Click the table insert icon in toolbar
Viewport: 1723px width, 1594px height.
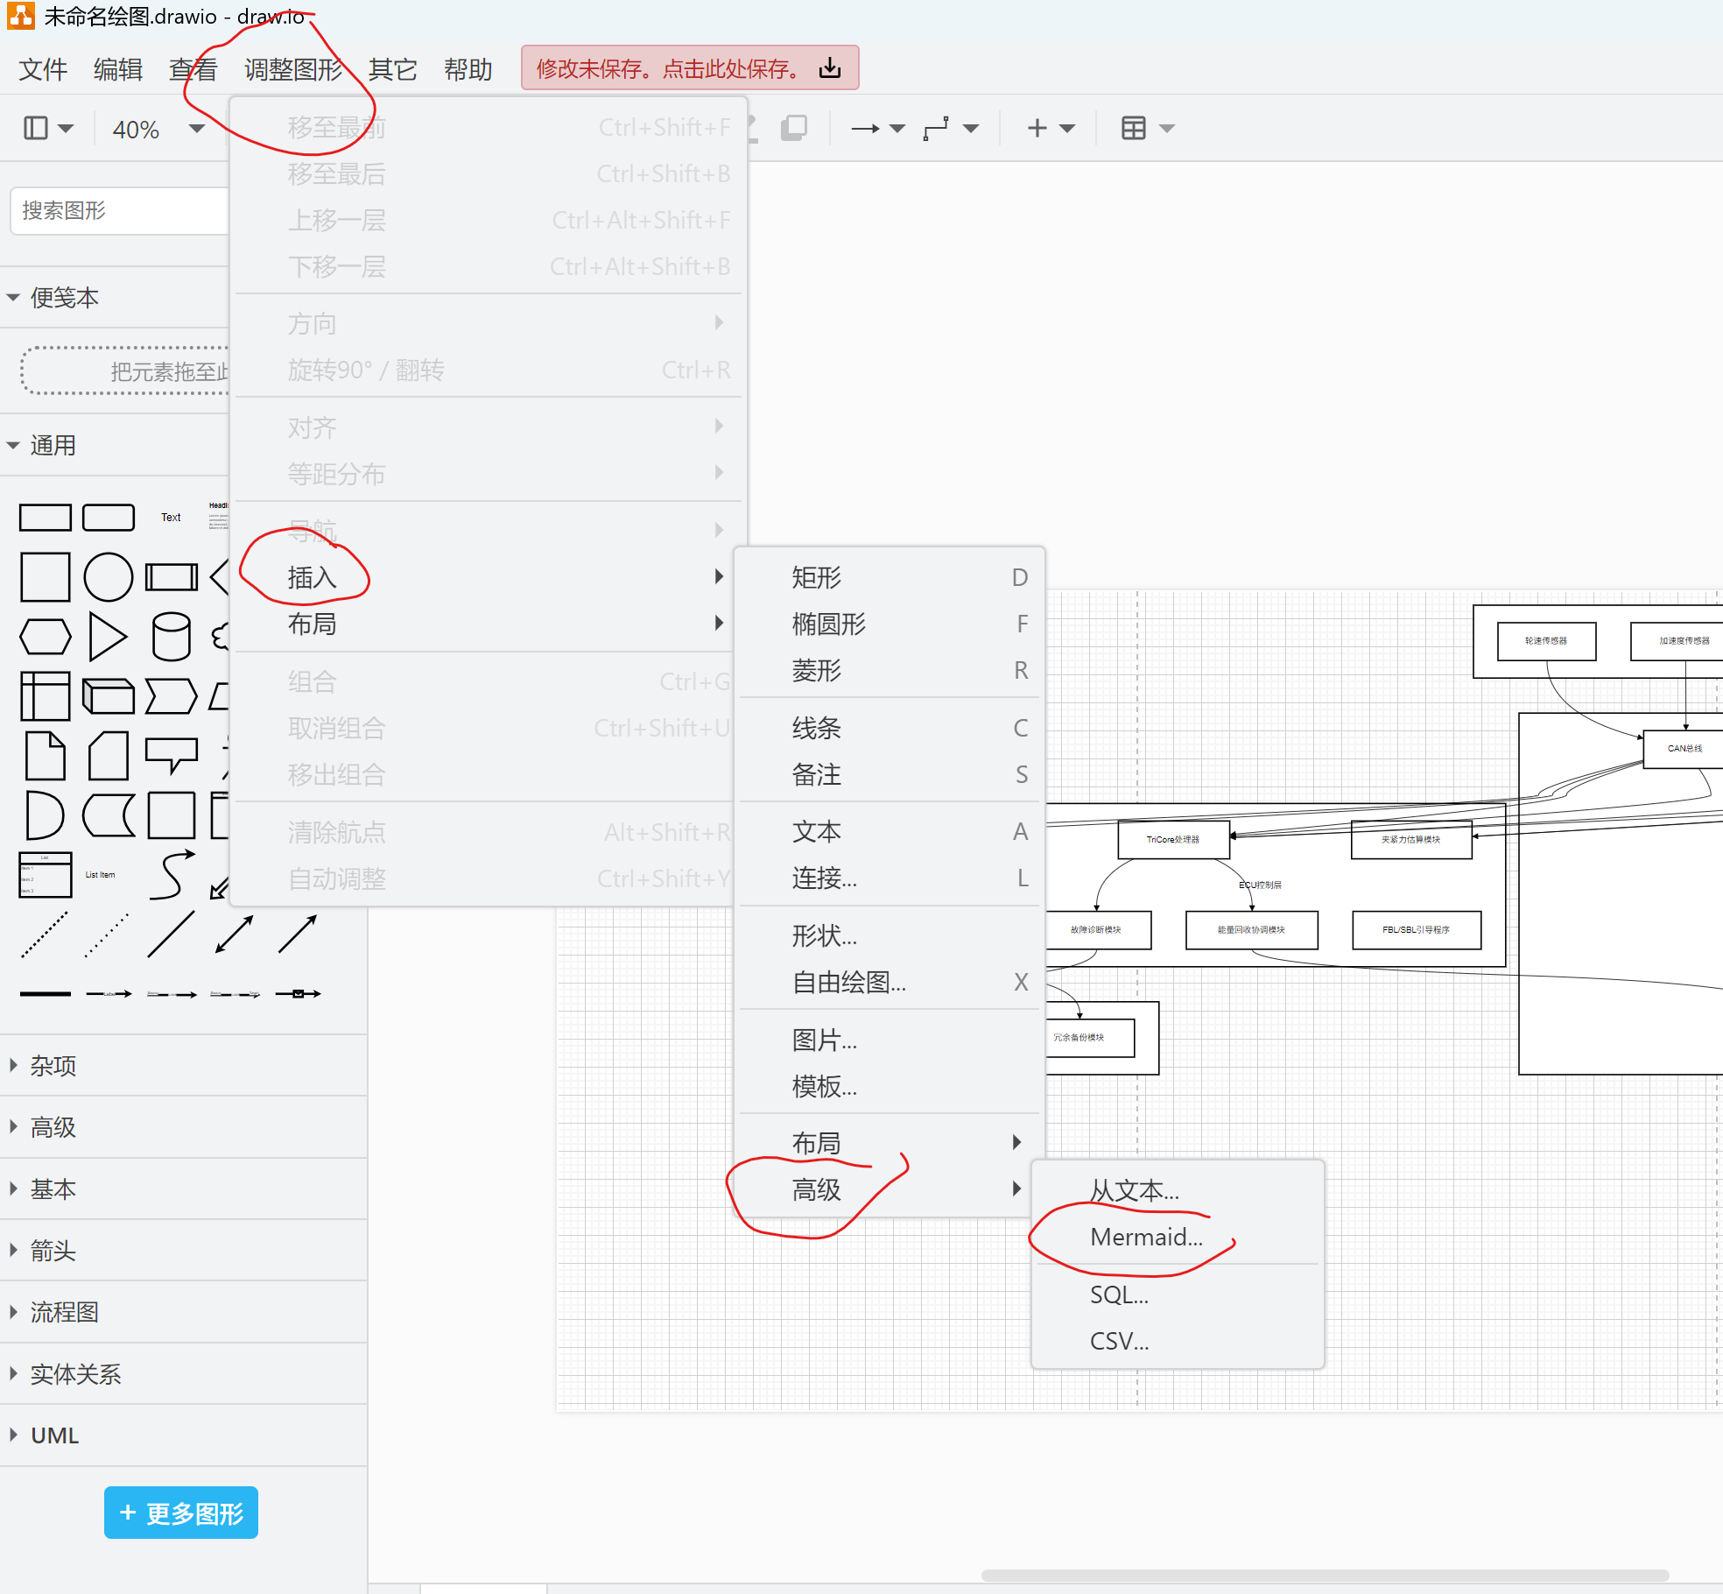(x=1133, y=128)
